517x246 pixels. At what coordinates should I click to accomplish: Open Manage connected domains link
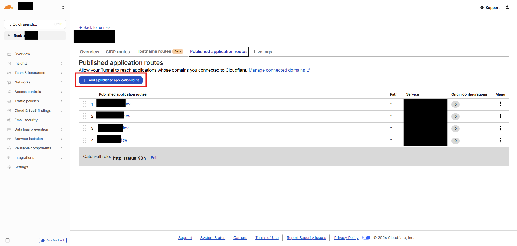279,70
